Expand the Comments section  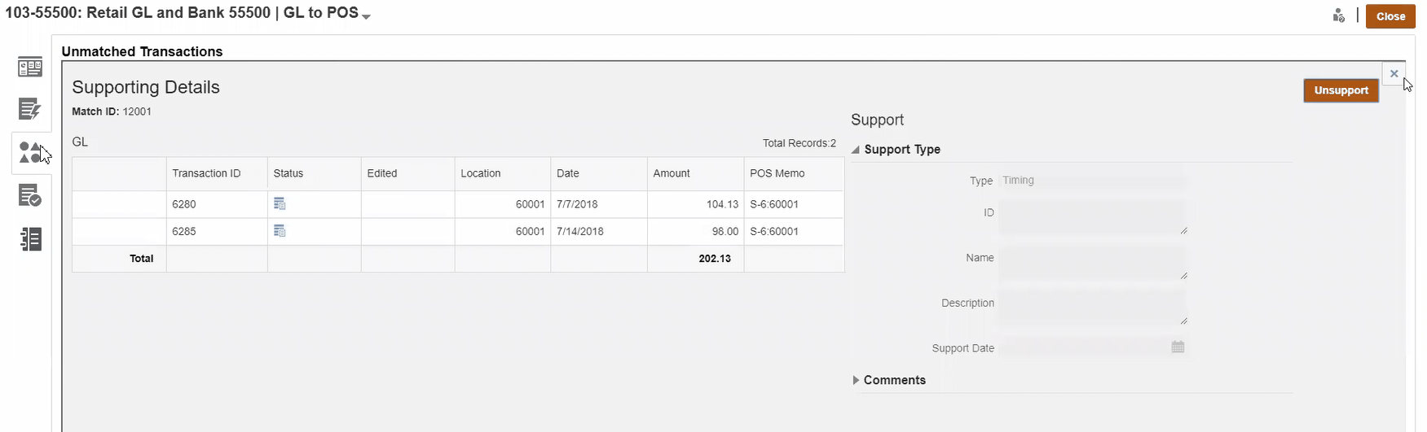(856, 380)
